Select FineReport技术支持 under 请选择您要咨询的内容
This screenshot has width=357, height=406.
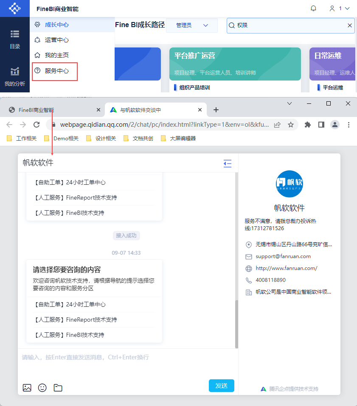94,320
